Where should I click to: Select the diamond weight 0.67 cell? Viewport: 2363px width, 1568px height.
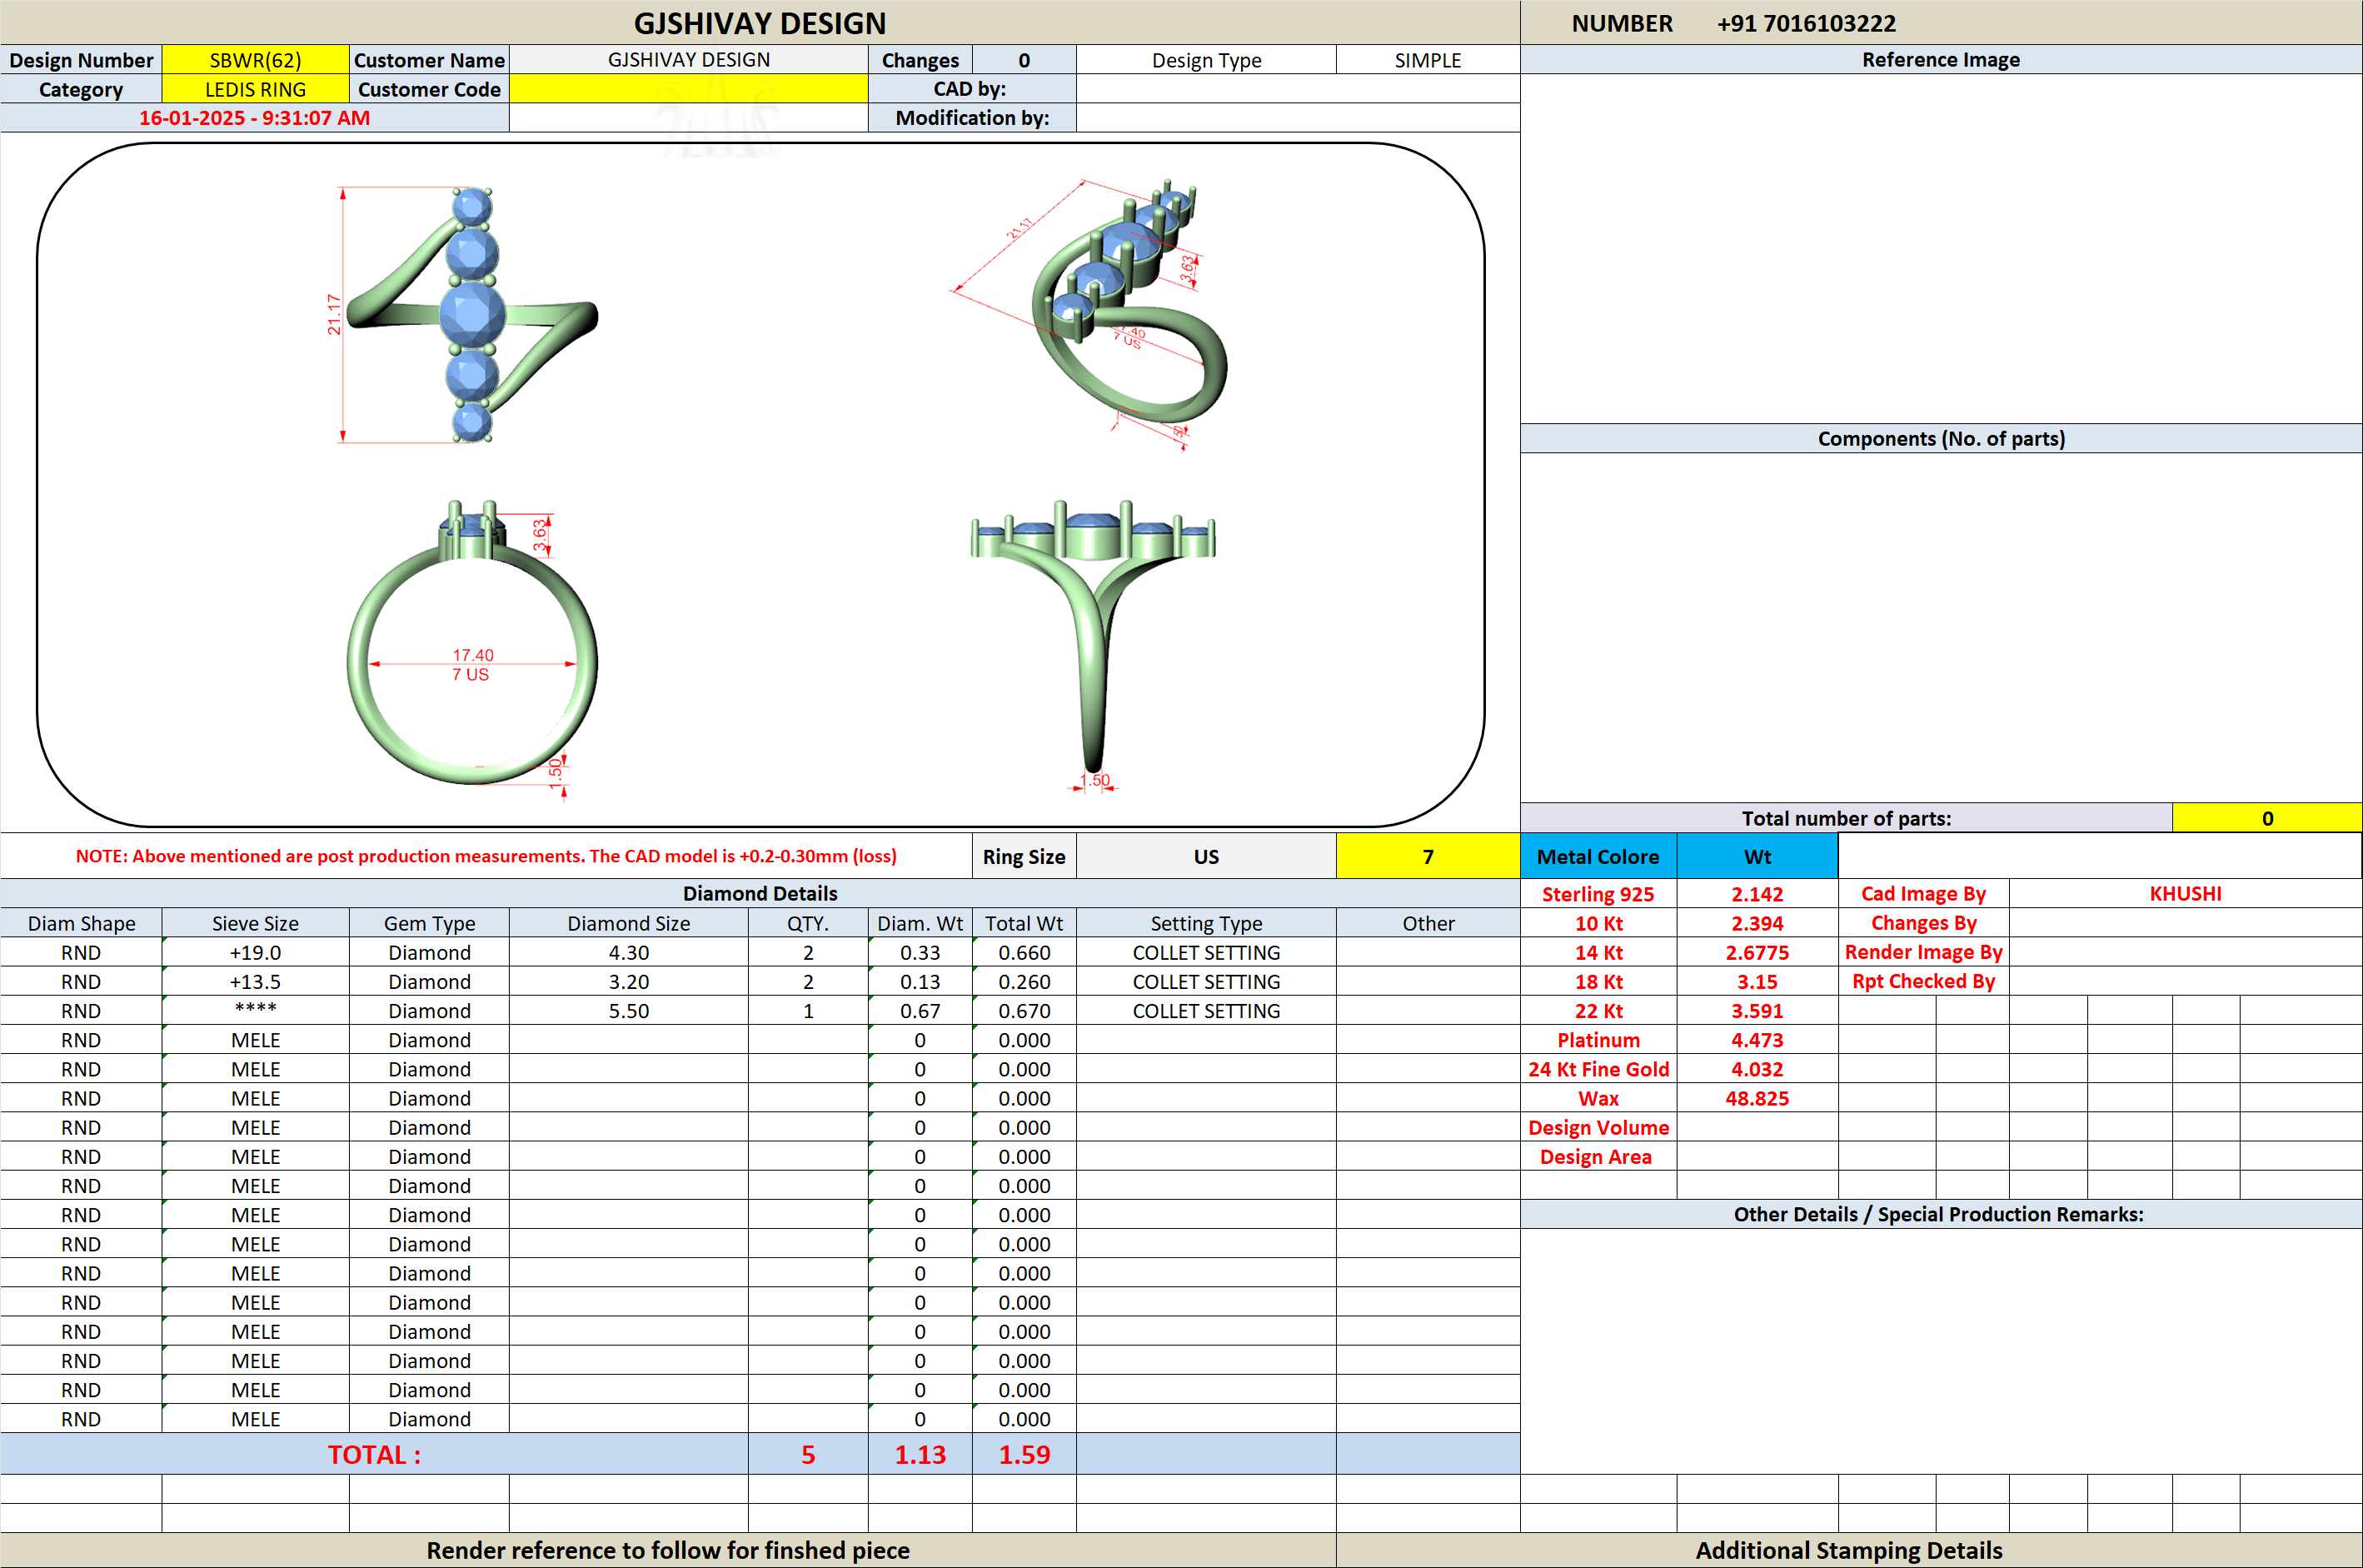tap(920, 1011)
